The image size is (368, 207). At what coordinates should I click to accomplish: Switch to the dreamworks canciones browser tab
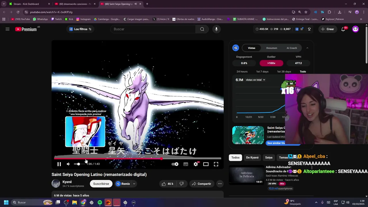(74, 4)
